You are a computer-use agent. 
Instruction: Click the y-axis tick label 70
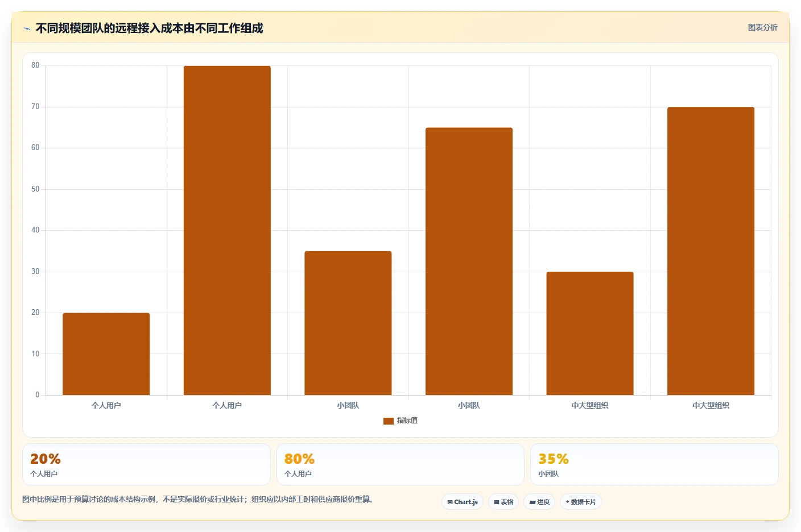pyautogui.click(x=35, y=107)
